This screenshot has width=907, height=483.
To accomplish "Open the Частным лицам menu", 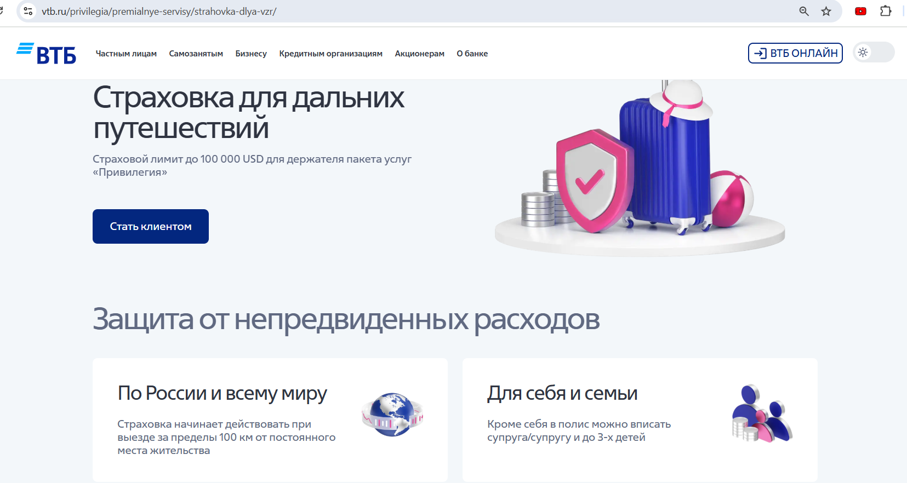I will tap(126, 54).
